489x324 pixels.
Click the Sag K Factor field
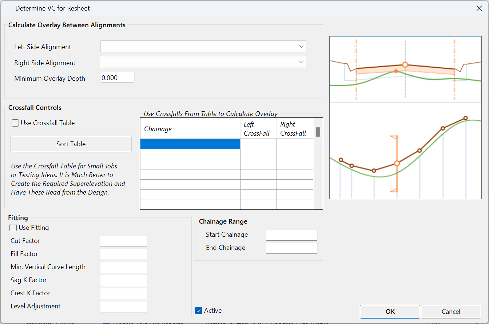point(124,280)
